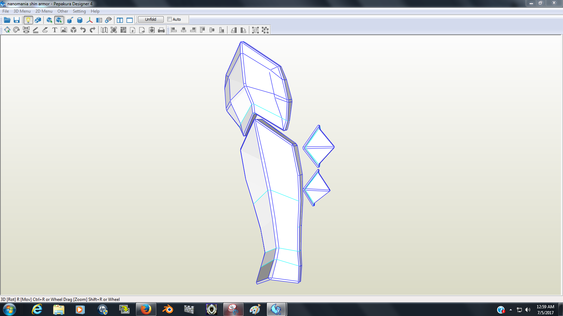Viewport: 563px width, 316px height.
Task: Click the lower diamond-shaped 3D piece
Action: point(317,188)
